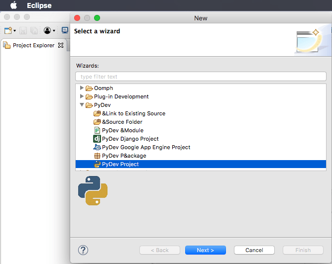The width and height of the screenshot is (332, 264).
Task: Open the user profile dropdown arrow
Action: pyautogui.click(x=54, y=31)
